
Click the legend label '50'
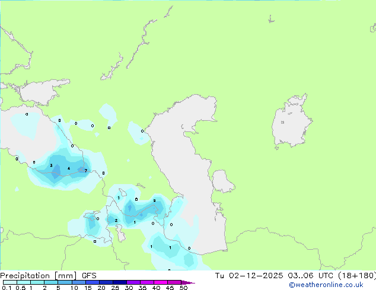tap(183, 288)
